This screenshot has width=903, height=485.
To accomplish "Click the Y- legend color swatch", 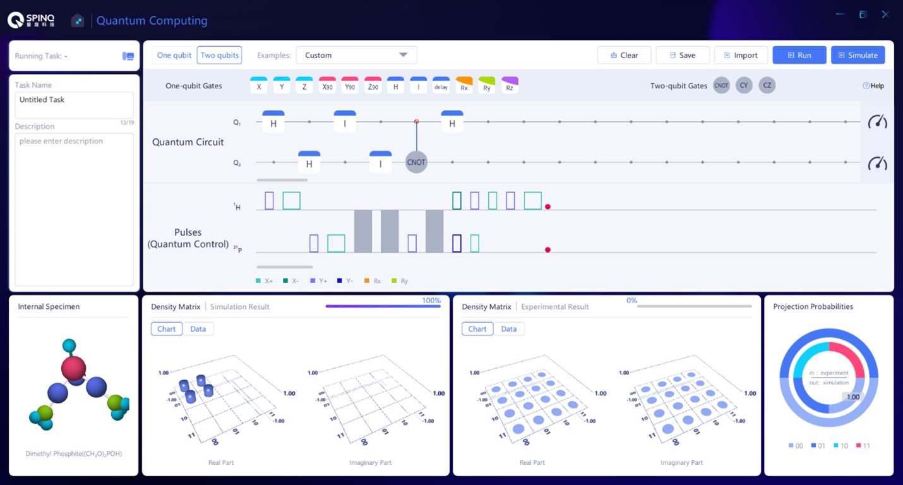I will pos(340,281).
